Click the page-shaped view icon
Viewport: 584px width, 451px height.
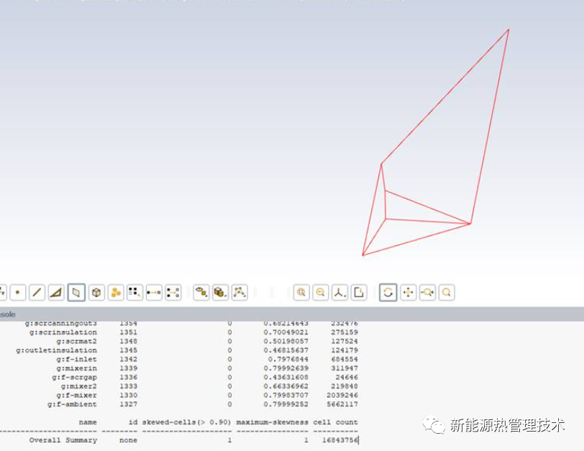359,293
